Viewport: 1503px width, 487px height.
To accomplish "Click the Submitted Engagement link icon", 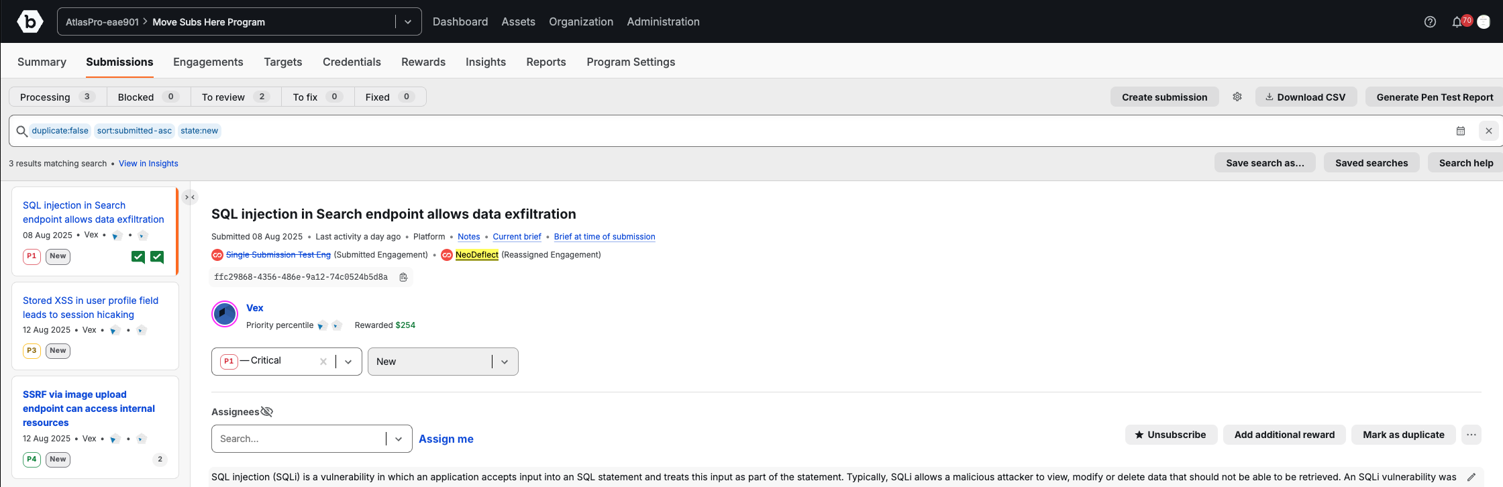I will [217, 255].
